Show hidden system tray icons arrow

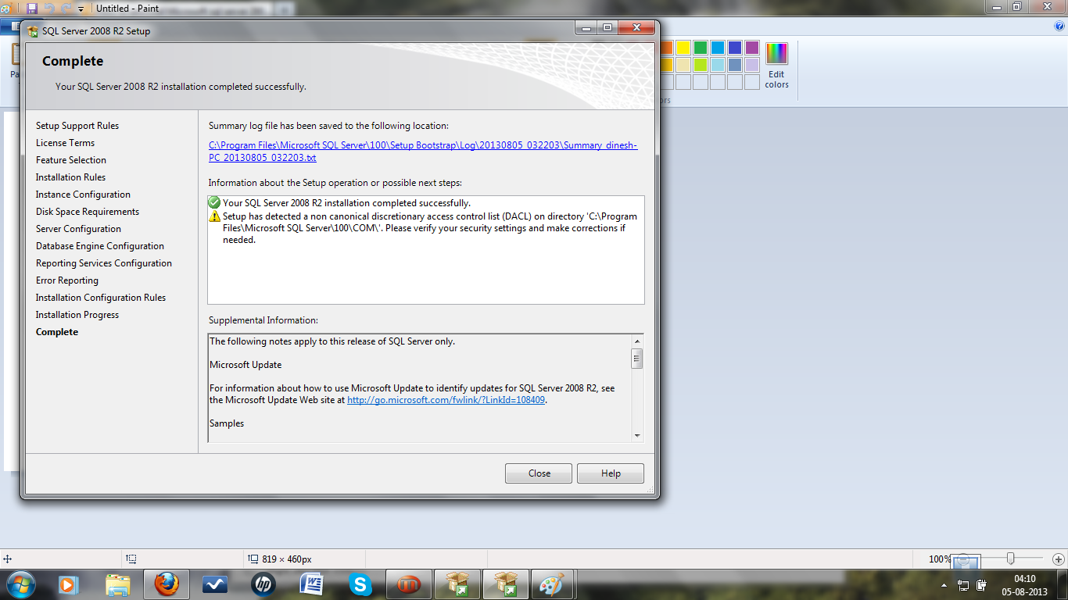pos(944,584)
